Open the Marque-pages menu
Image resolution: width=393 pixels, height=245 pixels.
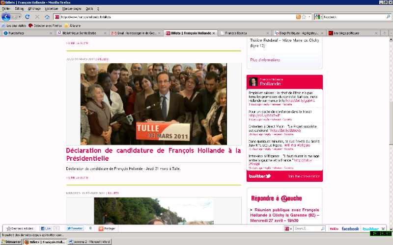72,8
